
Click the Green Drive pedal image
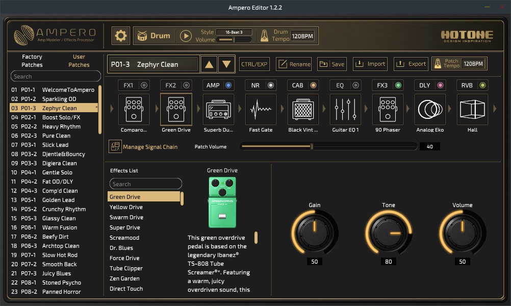pyautogui.click(x=222, y=202)
